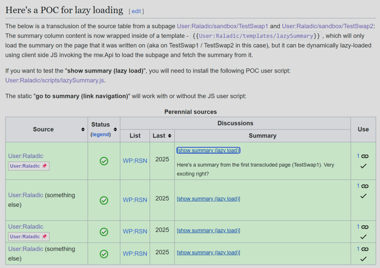Viewport: 380px width, 268px height.
Task: Click the red pushpin in first User:Raladic badge
Action: click(x=45, y=166)
